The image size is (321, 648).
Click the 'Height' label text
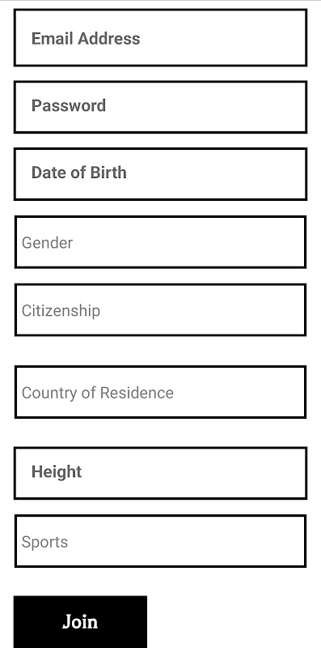click(57, 471)
